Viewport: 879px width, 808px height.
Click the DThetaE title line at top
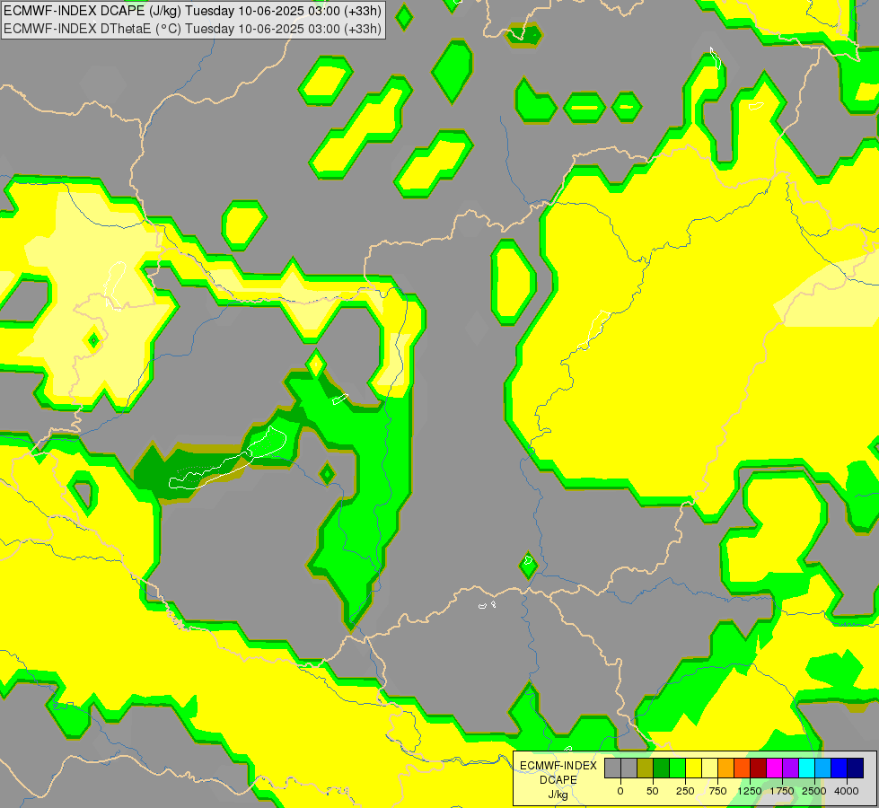(x=192, y=29)
